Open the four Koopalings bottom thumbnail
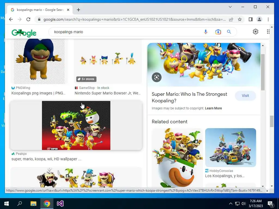 point(76,177)
